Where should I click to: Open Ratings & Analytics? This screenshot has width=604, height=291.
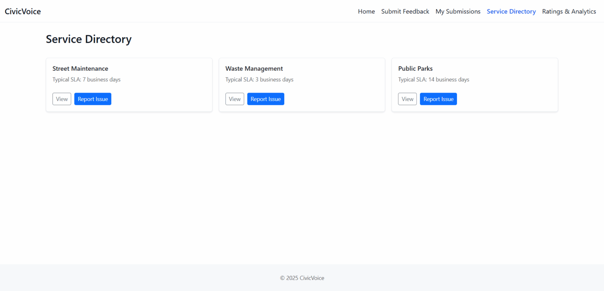569,11
